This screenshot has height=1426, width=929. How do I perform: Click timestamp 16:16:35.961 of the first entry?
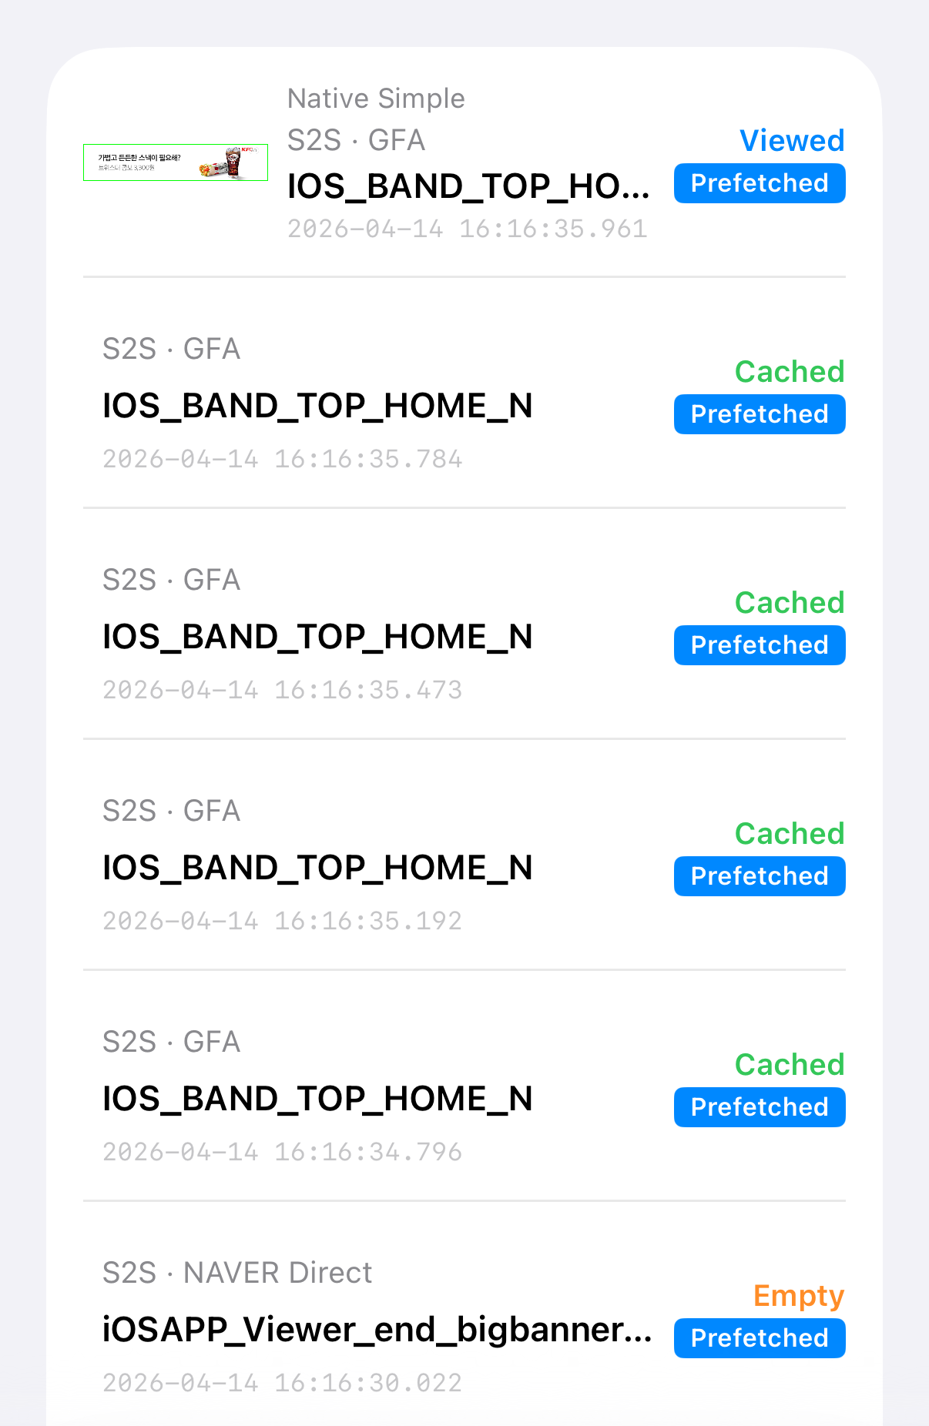coord(467,229)
